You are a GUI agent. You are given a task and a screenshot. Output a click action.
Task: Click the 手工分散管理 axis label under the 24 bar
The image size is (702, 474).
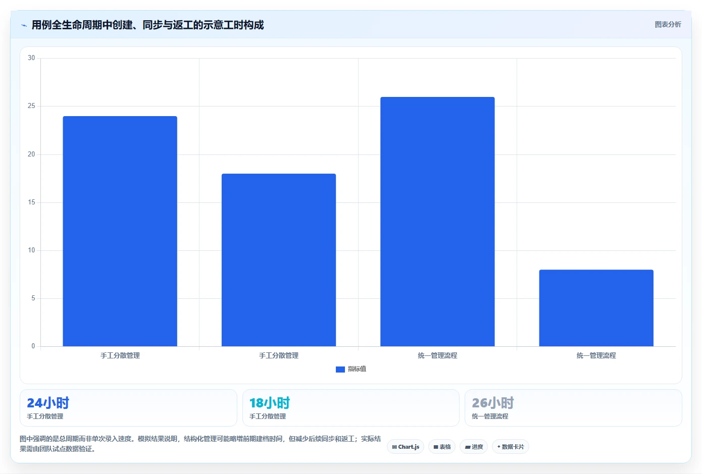click(x=120, y=355)
